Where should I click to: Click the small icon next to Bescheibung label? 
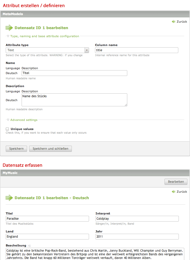coord(29,245)
